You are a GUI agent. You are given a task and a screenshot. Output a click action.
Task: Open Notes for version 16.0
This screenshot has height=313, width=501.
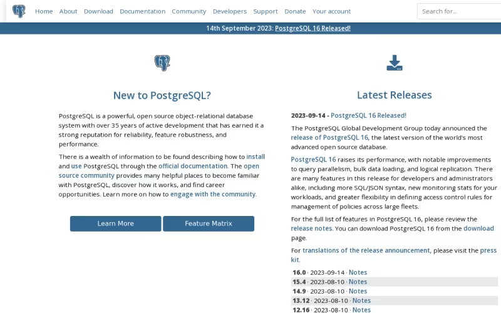(358, 272)
